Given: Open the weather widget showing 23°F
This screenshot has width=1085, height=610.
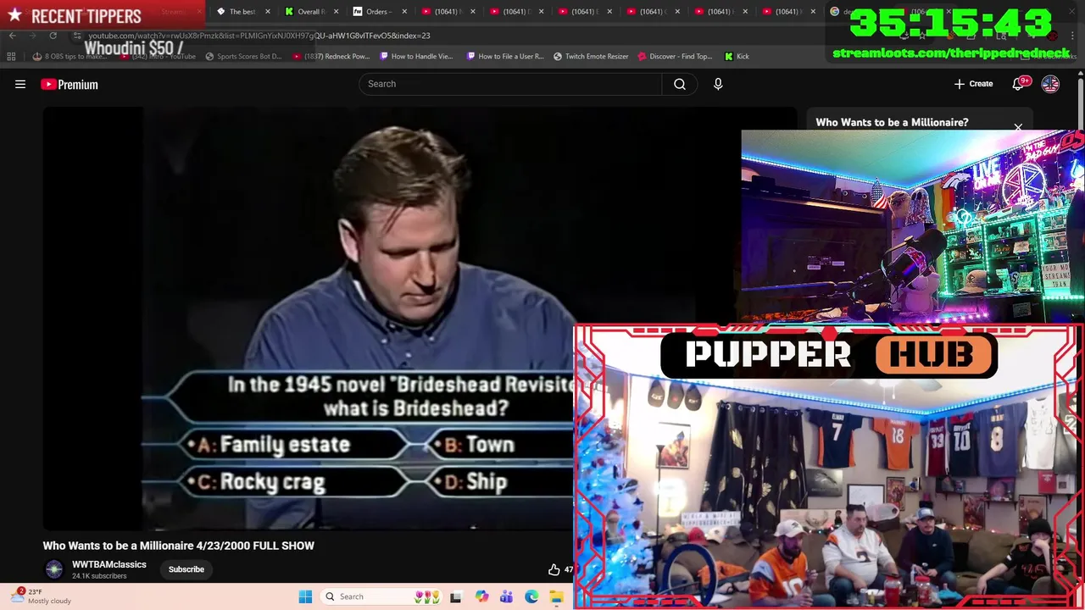Looking at the screenshot, I should point(42,596).
